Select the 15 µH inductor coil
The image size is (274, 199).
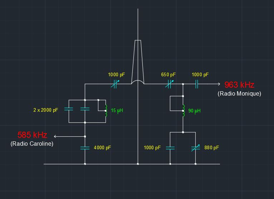(x=106, y=111)
